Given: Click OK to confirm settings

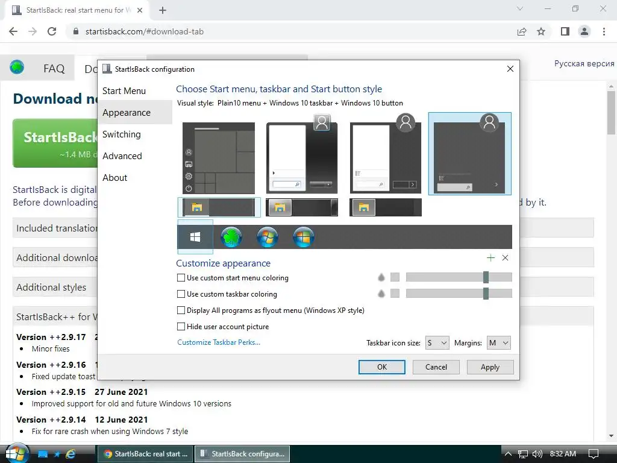Looking at the screenshot, I should (381, 367).
